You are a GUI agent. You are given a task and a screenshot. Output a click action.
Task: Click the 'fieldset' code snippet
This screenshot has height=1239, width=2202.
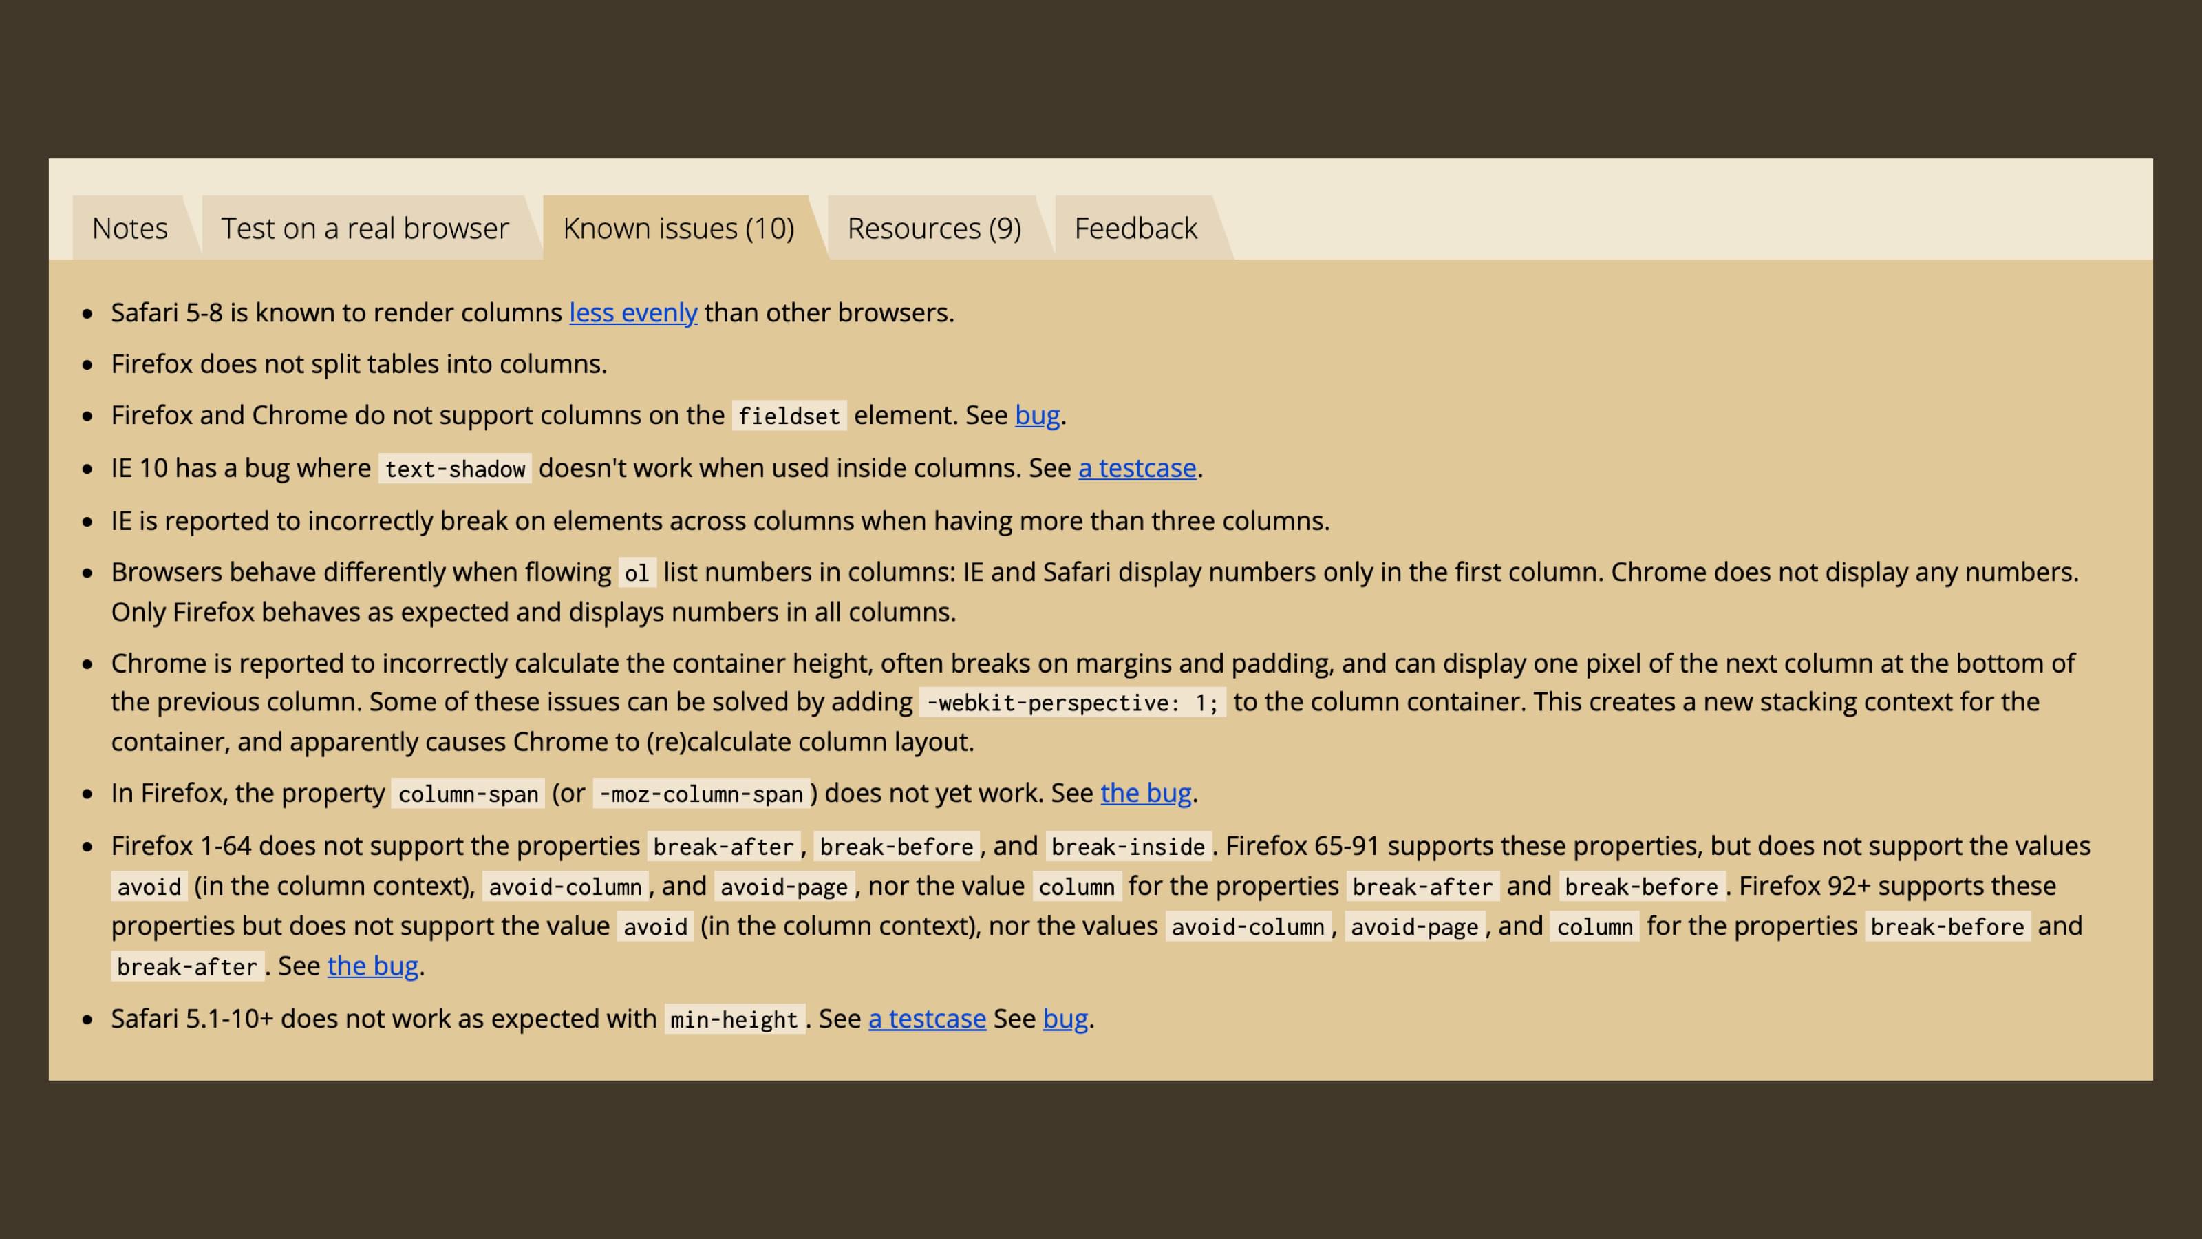(789, 416)
